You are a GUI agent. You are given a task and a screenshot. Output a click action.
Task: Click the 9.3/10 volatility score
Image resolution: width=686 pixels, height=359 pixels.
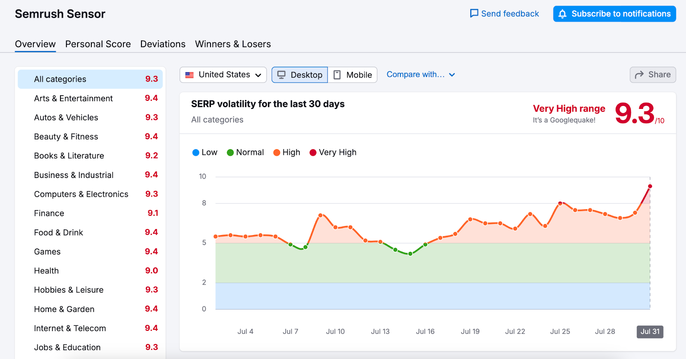(x=639, y=114)
